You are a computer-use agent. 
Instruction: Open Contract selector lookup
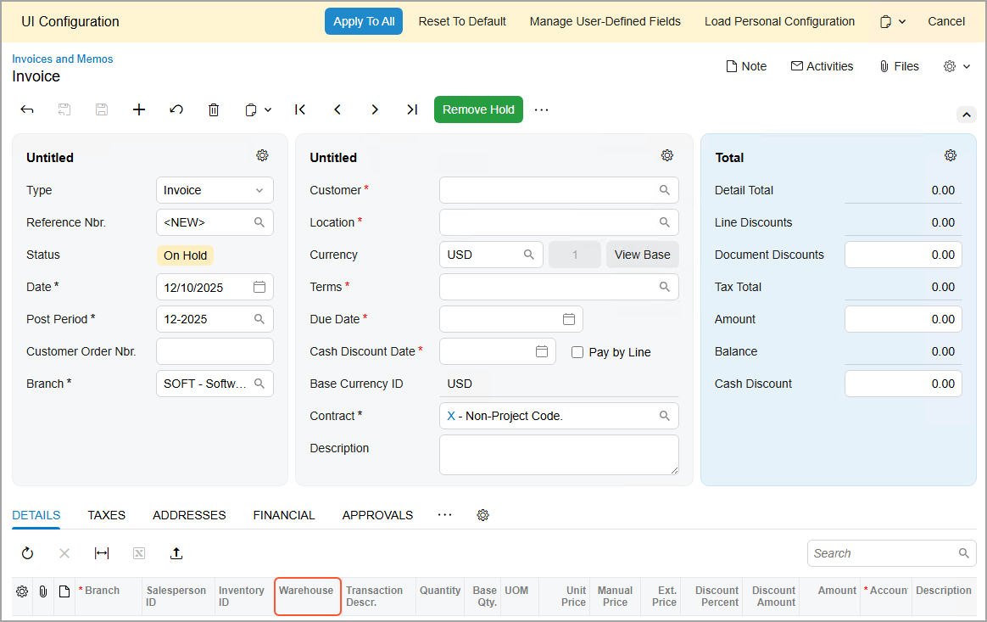[665, 416]
